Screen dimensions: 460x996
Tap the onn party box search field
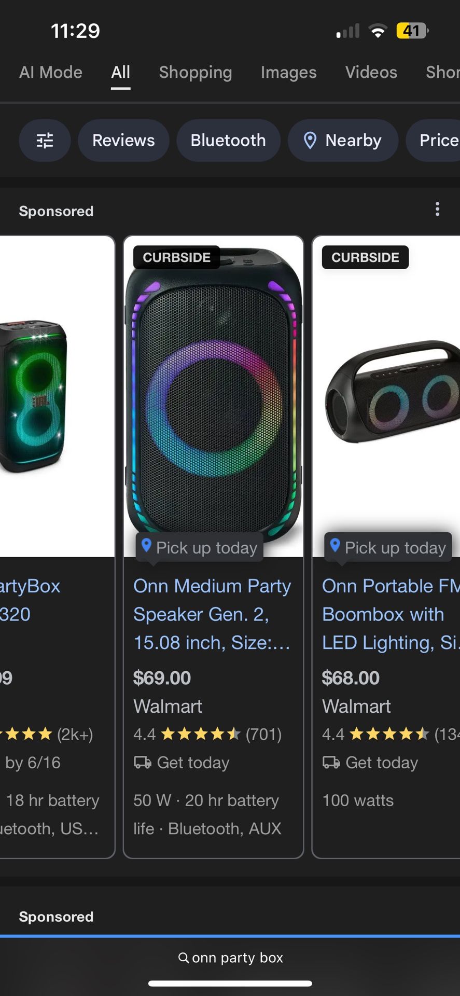[238, 958]
